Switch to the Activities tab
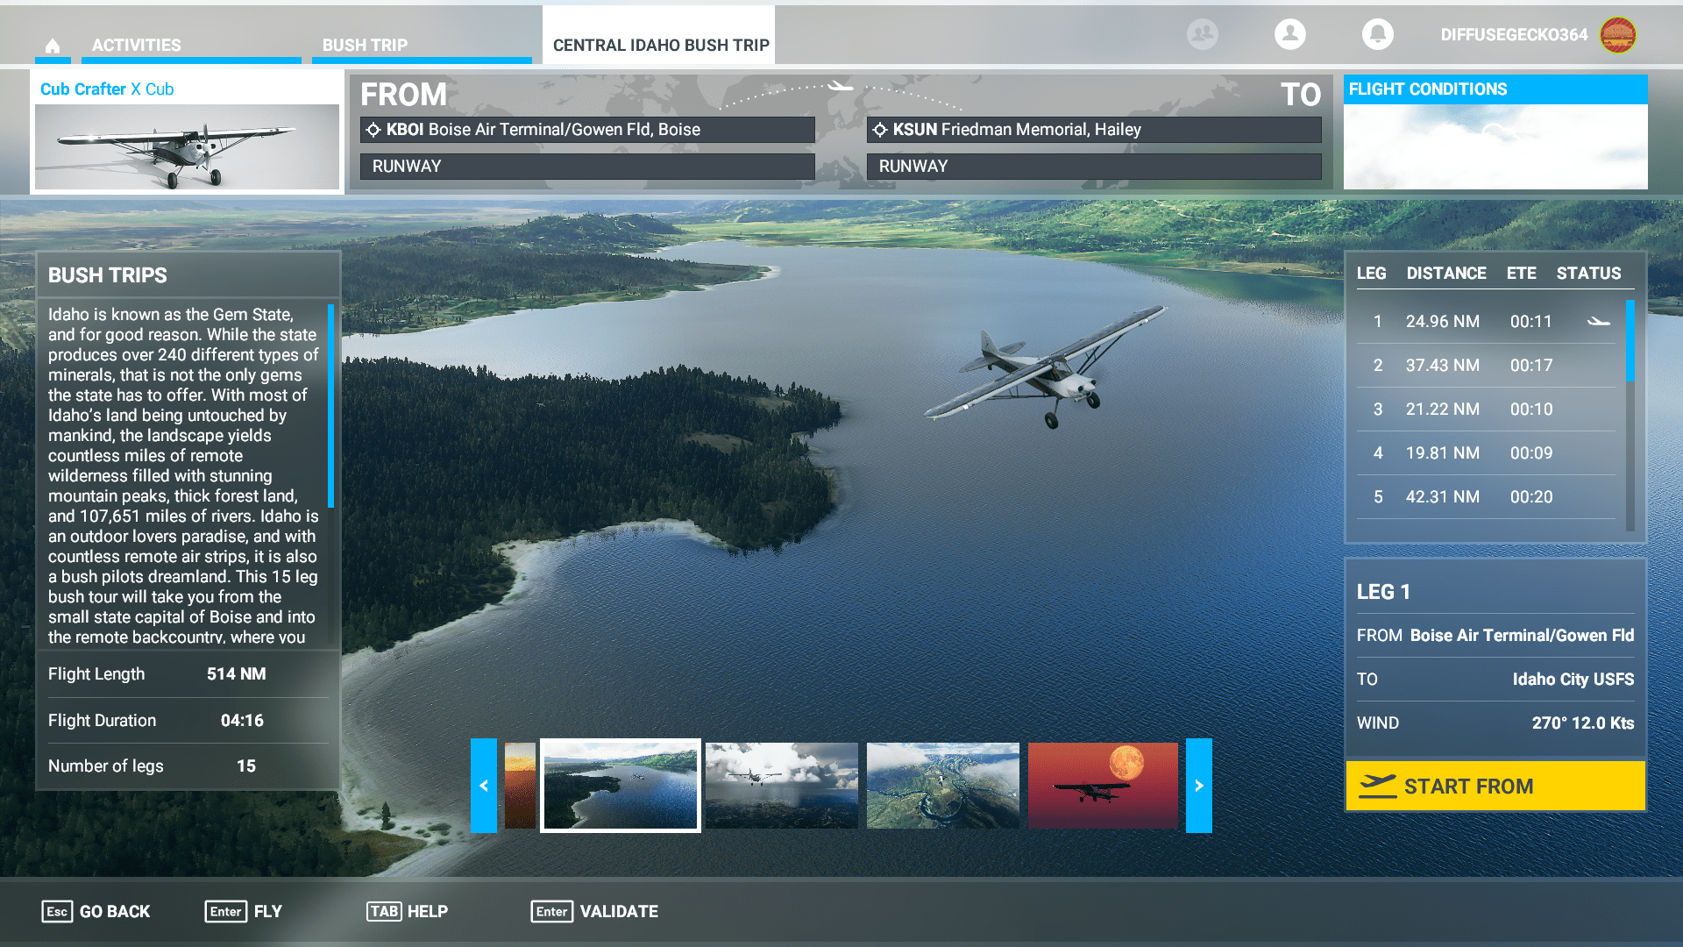 (x=136, y=46)
